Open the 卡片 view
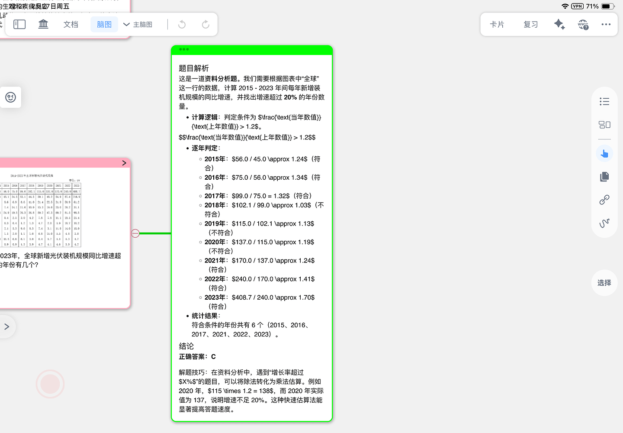Image resolution: width=623 pixels, height=433 pixels. click(x=497, y=24)
